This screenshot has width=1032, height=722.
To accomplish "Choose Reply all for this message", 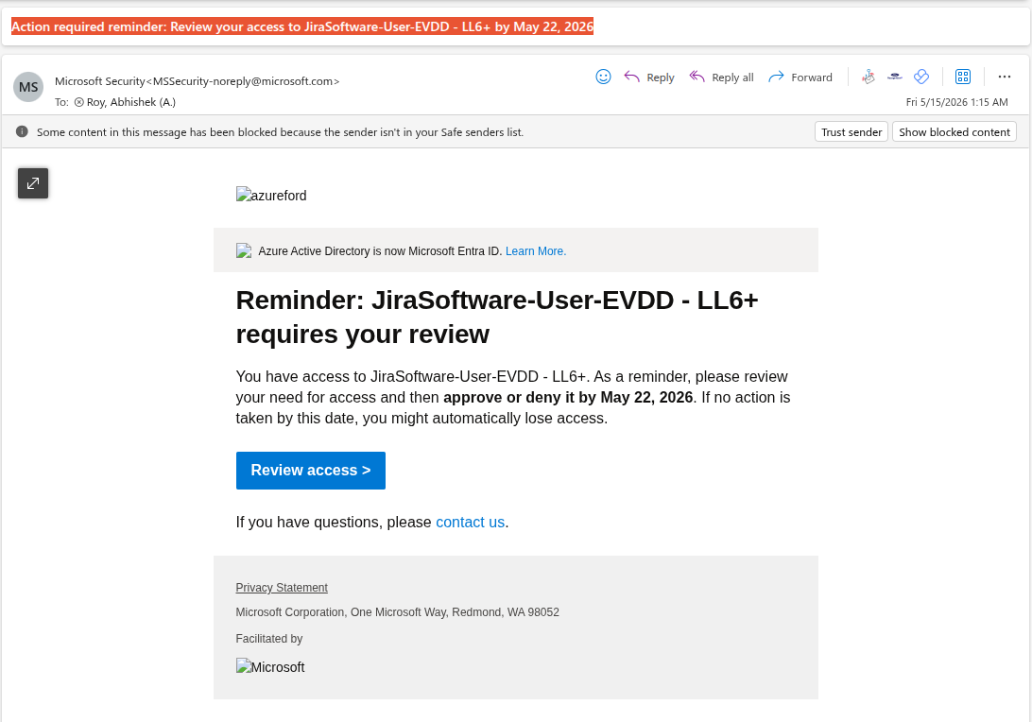I will tap(721, 77).
